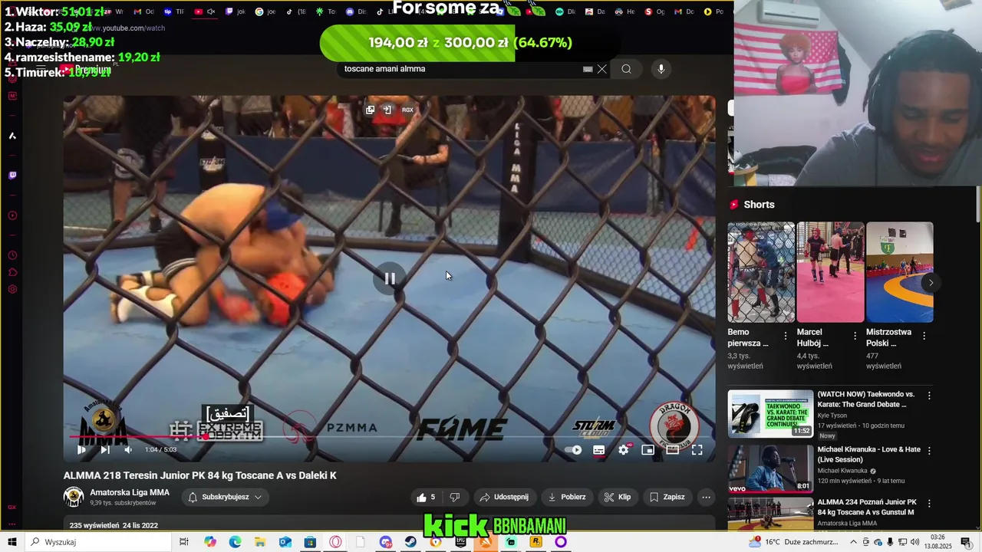The height and width of the screenshot is (552, 982).
Task: Dislike the video with thumbs down
Action: coord(454,497)
